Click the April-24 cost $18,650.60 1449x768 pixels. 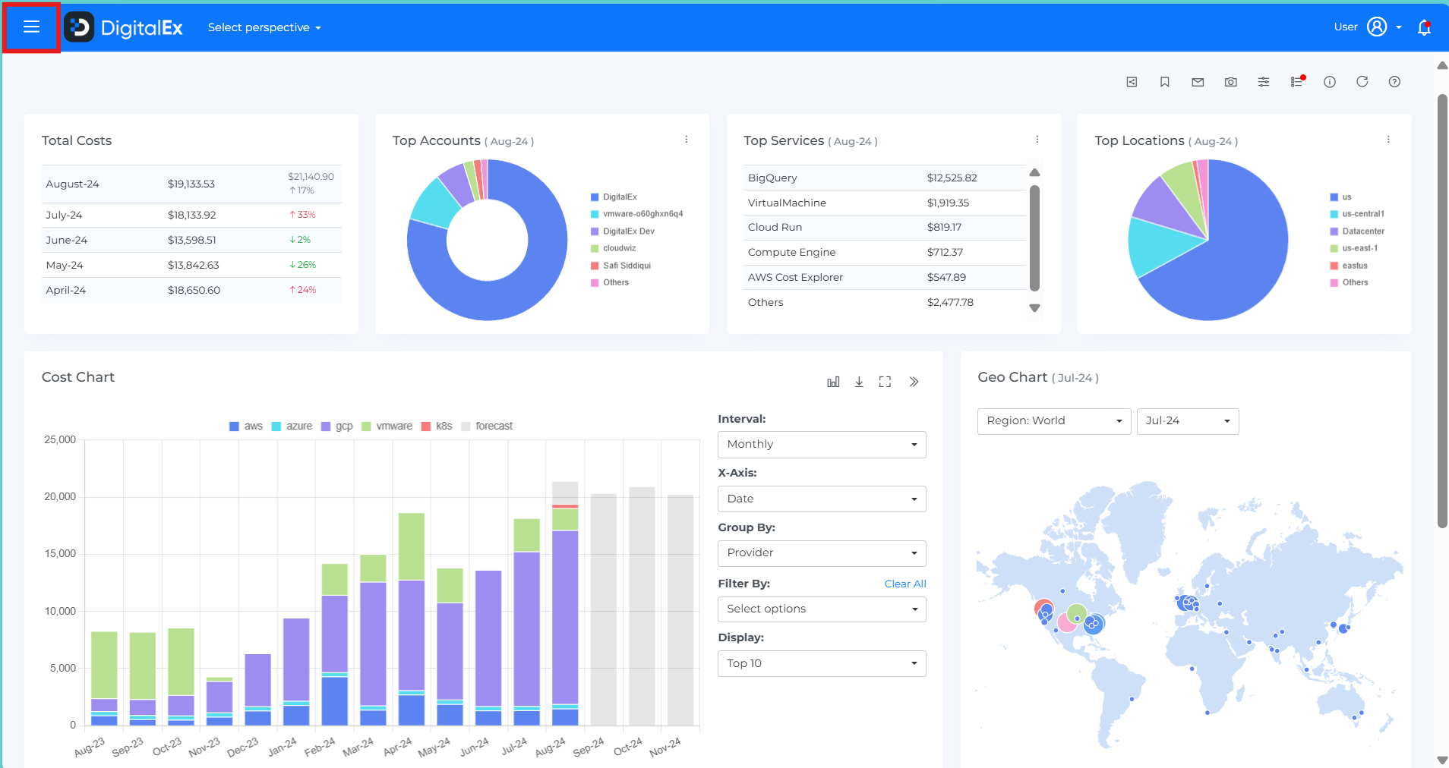pos(194,290)
